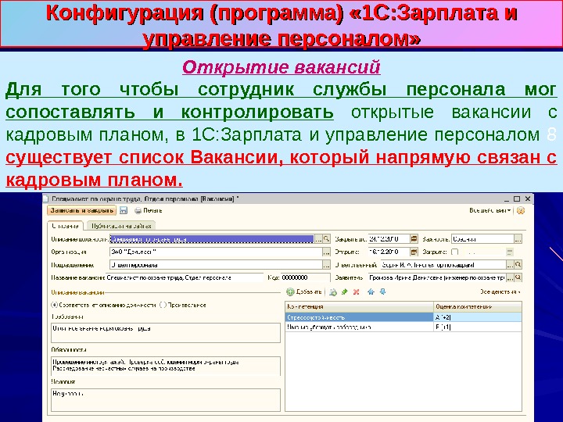Image resolution: width=563 pixels, height=422 pixels.
Task: Click the disabled icon beside the Закрыта date
Action: 510,252
